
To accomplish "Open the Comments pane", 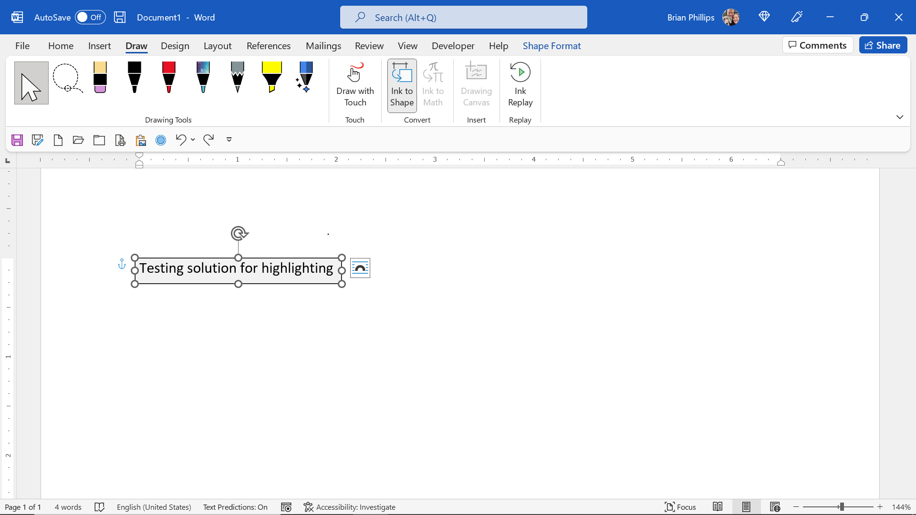I will pos(817,45).
